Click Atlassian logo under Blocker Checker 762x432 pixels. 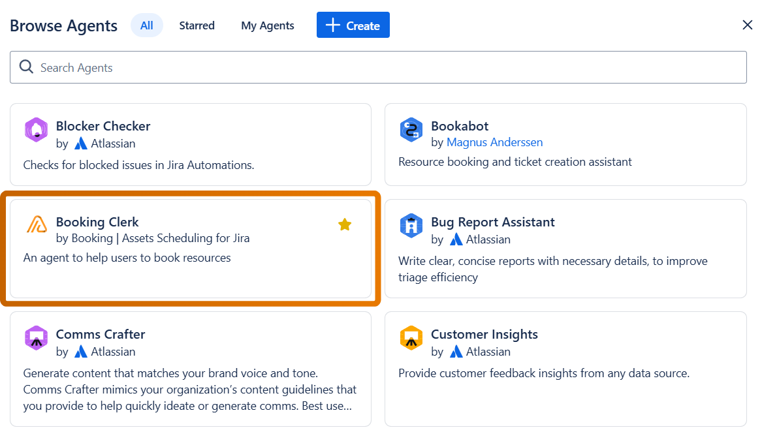point(81,144)
